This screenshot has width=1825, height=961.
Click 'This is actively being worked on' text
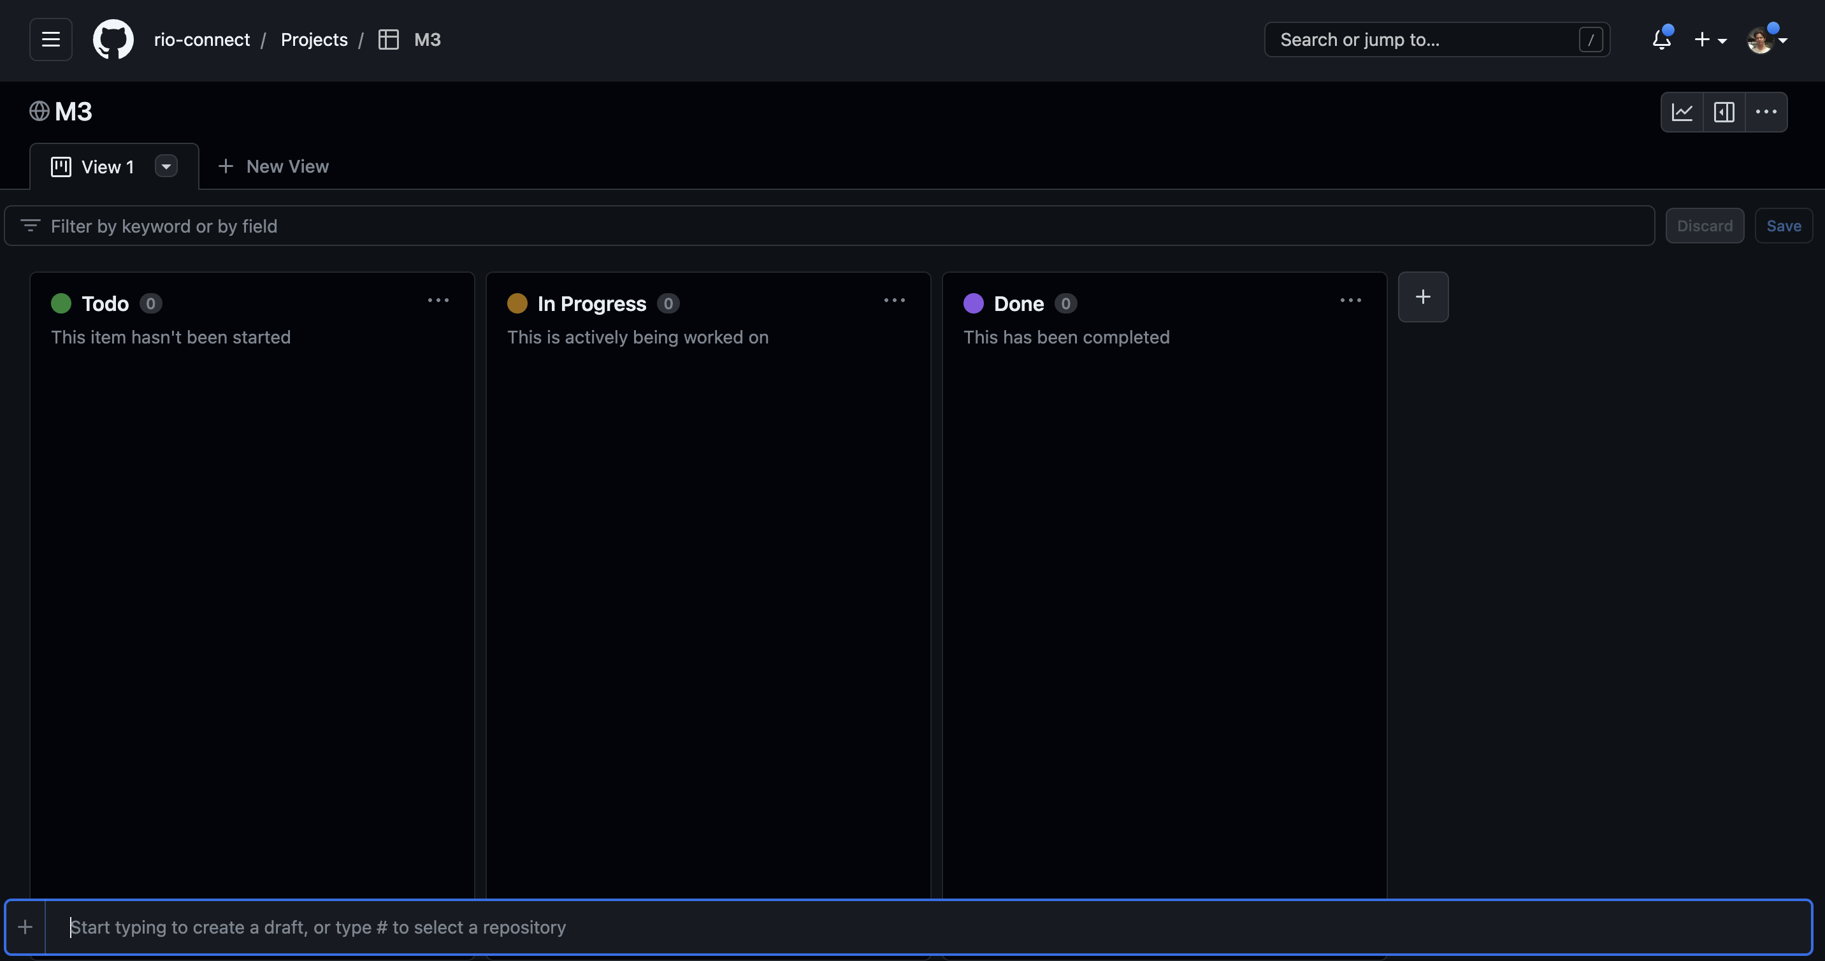(x=638, y=337)
